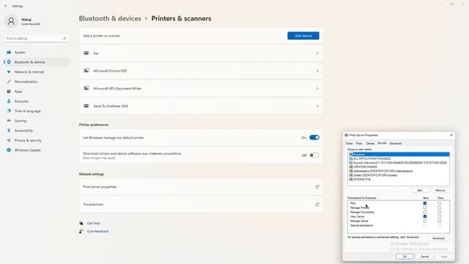469x264 pixels.
Task: Uncheck Allow for View Server permission
Action: pyautogui.click(x=425, y=216)
